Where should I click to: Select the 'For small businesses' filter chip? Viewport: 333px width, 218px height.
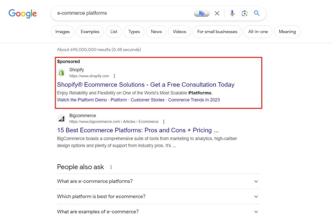217,31
